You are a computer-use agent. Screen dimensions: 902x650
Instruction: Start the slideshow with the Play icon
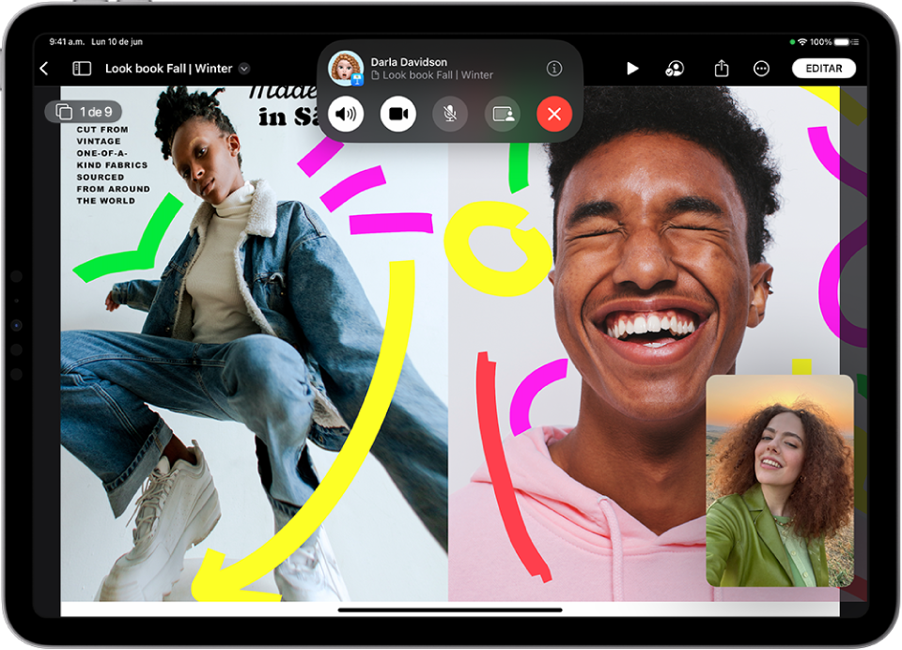point(631,68)
